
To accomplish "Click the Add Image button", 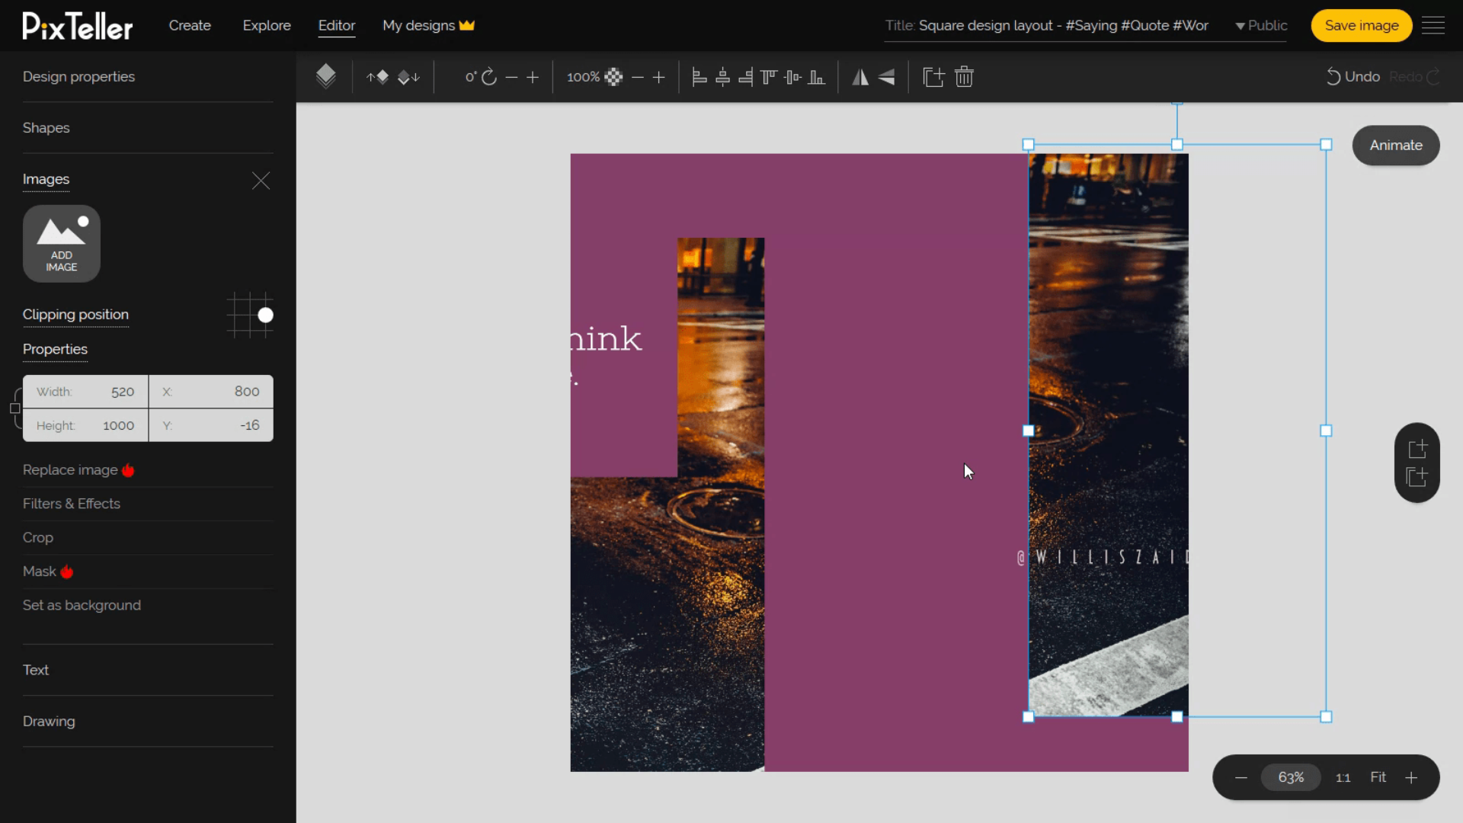I will pyautogui.click(x=62, y=244).
